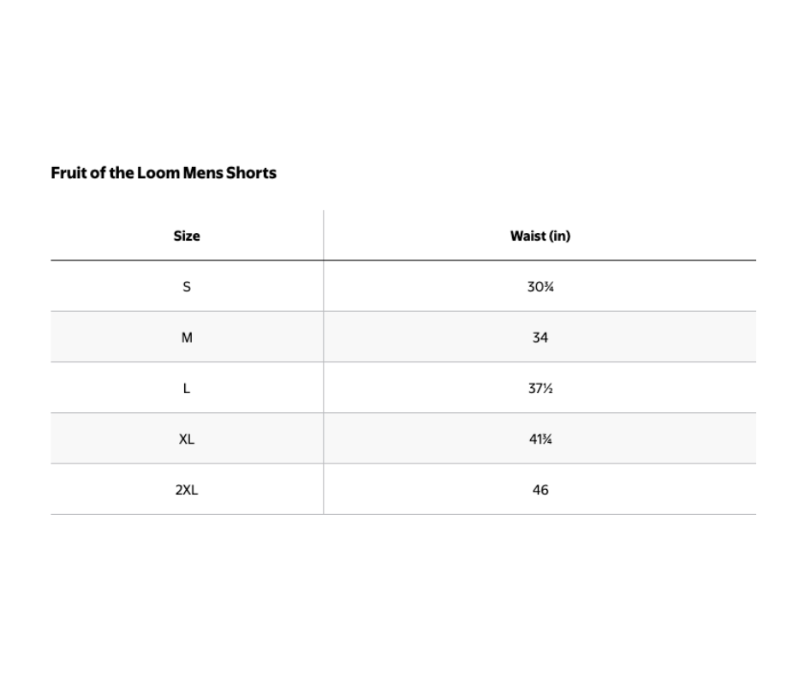The image size is (805, 675).
Task: Select the 41¾ waist value
Action: click(x=540, y=439)
